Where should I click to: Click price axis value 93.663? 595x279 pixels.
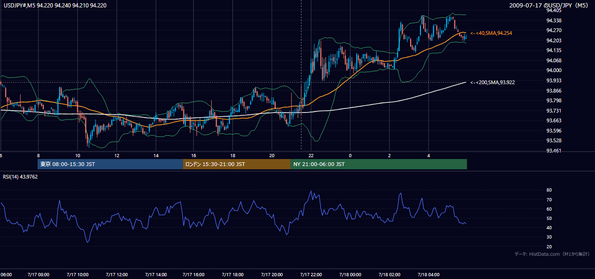554,120
